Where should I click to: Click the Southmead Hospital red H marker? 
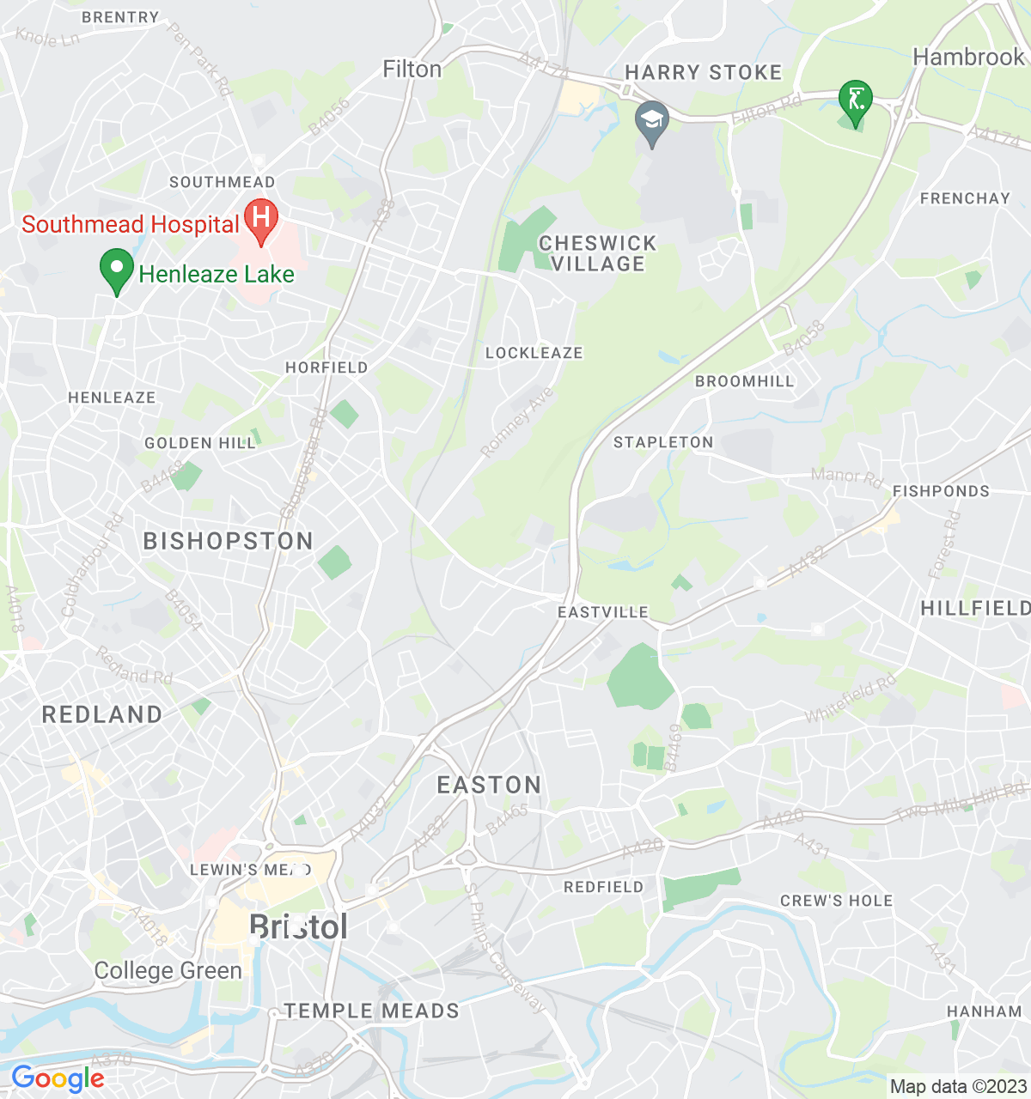click(x=261, y=222)
